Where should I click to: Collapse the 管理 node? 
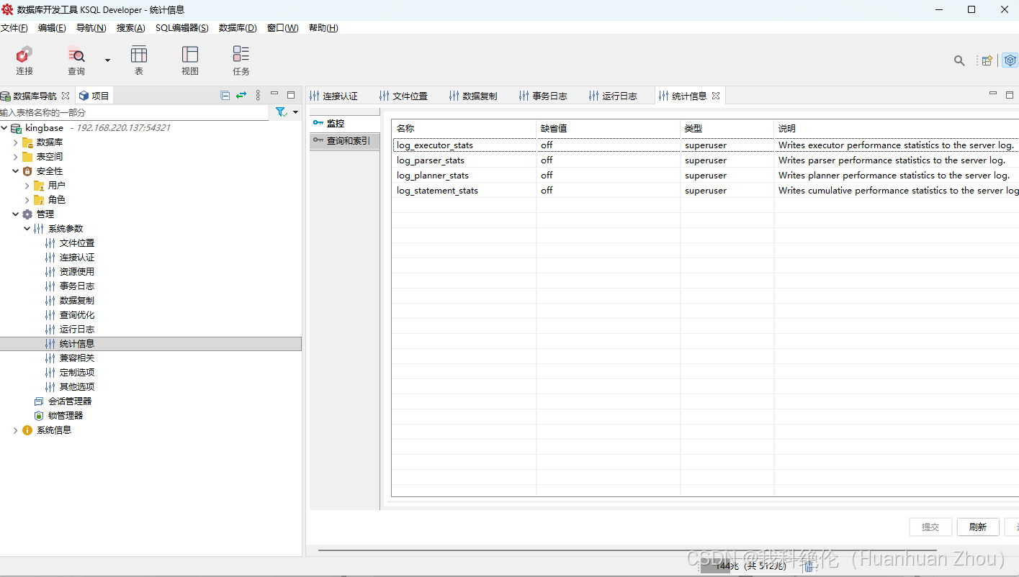click(x=16, y=214)
